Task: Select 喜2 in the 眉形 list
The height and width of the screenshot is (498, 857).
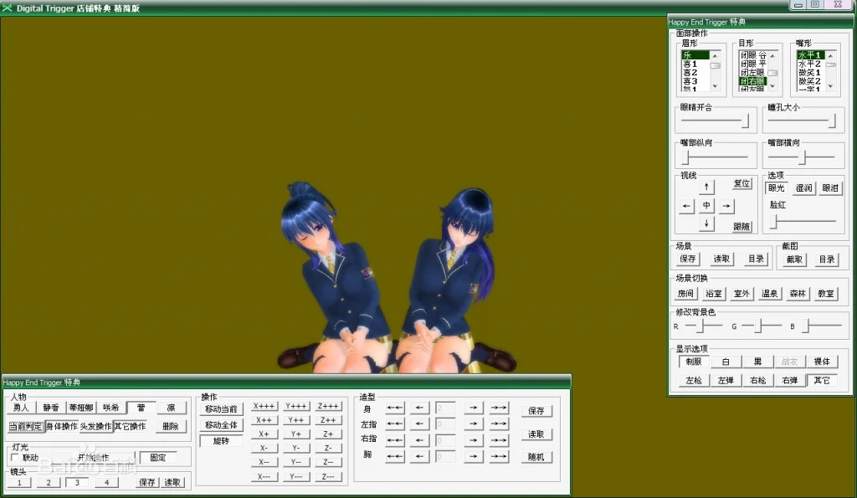Action: (x=690, y=73)
